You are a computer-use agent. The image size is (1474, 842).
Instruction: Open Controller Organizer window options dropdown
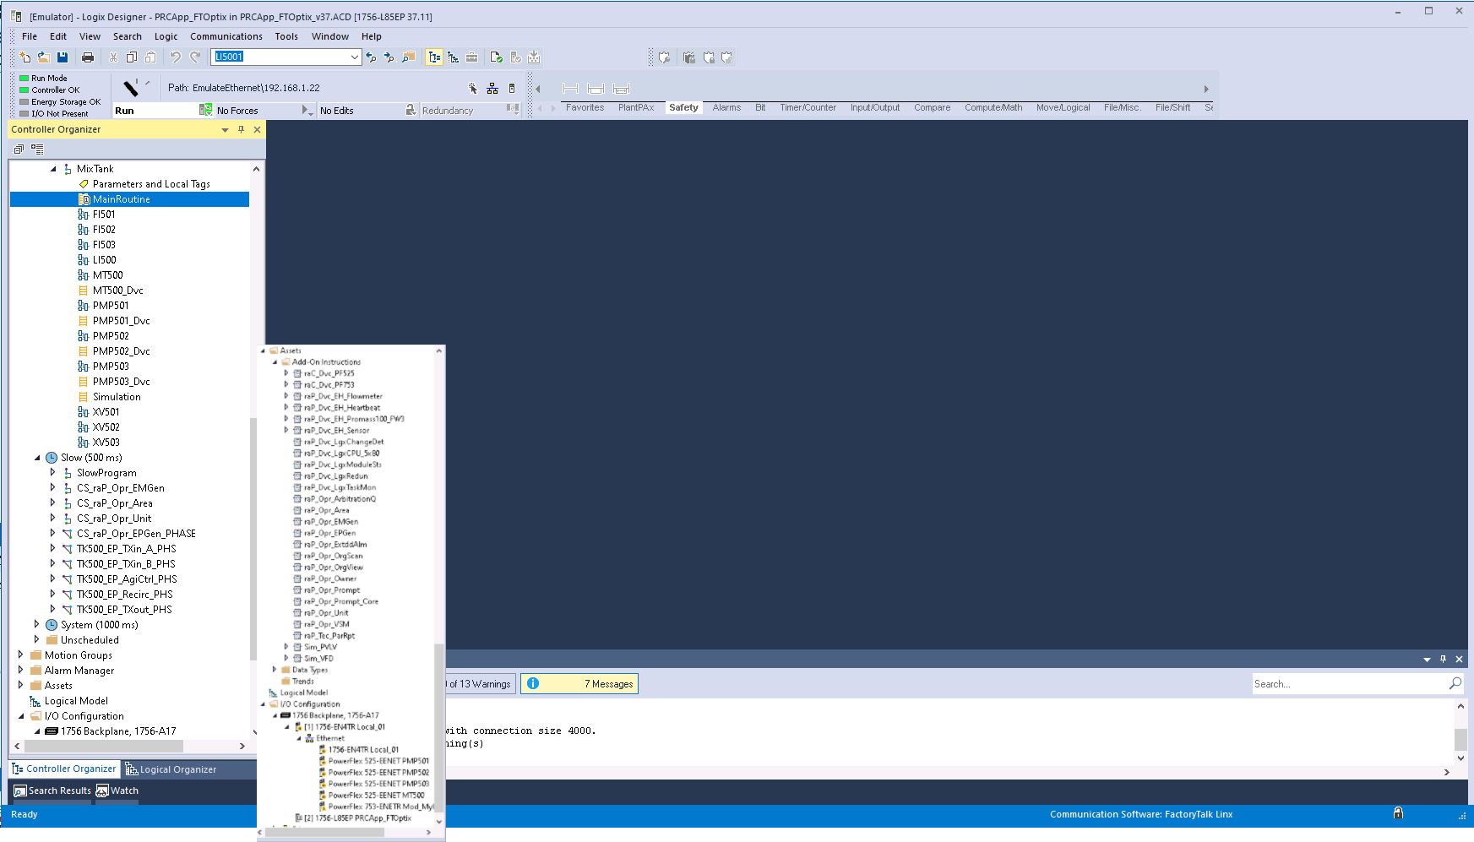[x=225, y=129]
